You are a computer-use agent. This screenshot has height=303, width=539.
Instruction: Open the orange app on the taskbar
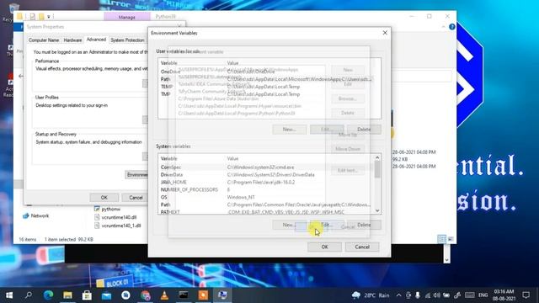pos(203,295)
